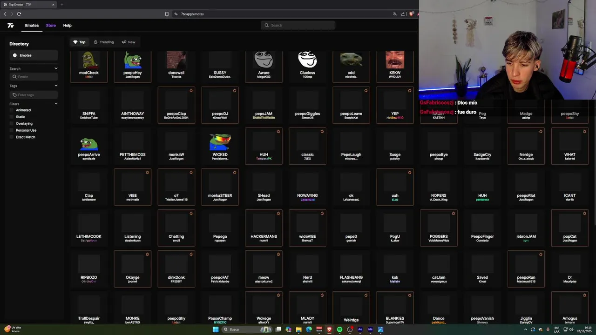This screenshot has width=596, height=335.
Task: Focus the Emote search input in sidebar
Action: pos(34,77)
